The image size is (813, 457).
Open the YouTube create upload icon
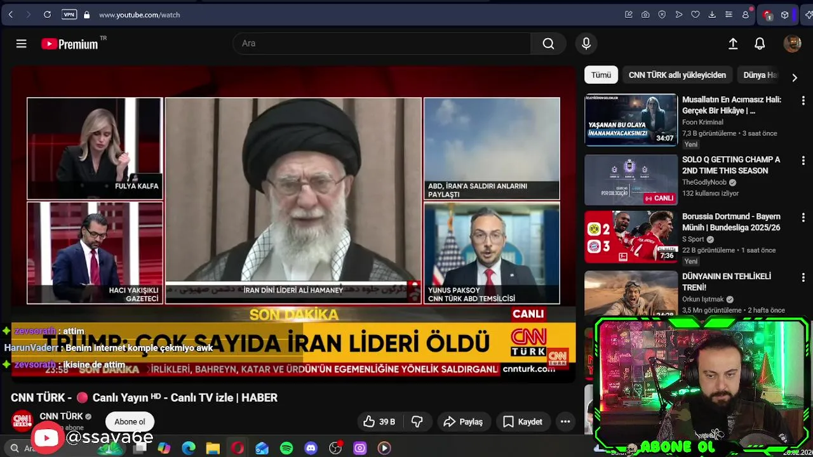[x=733, y=43]
